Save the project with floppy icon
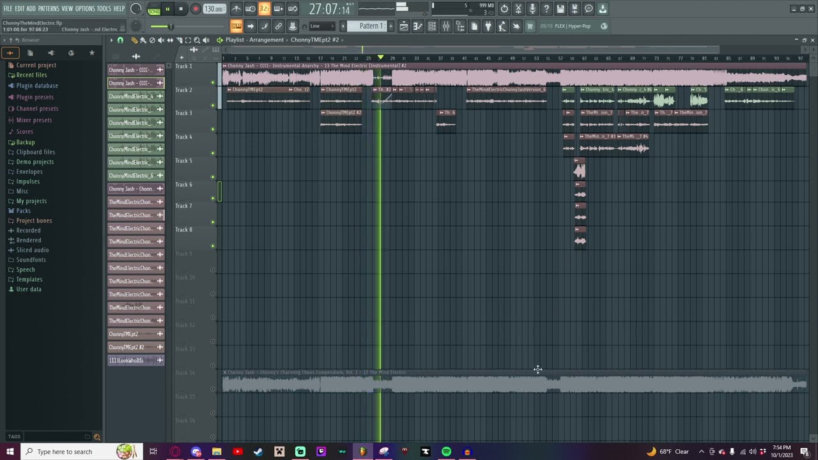Viewport: 818px width, 460px height. pos(560,9)
